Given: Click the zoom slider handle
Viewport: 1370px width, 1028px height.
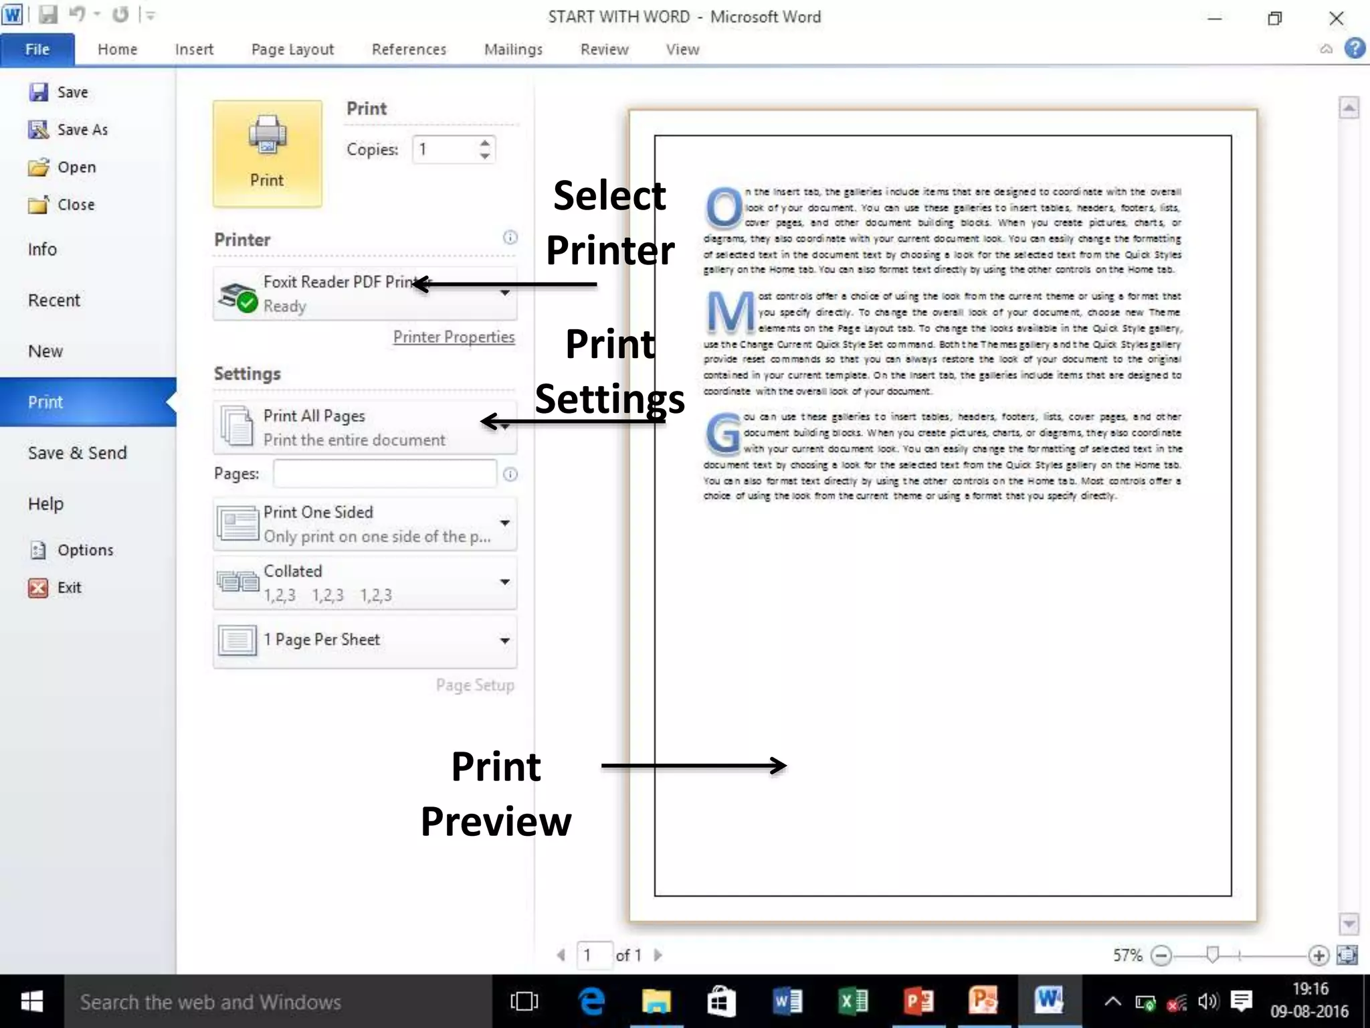Looking at the screenshot, I should pyautogui.click(x=1212, y=954).
